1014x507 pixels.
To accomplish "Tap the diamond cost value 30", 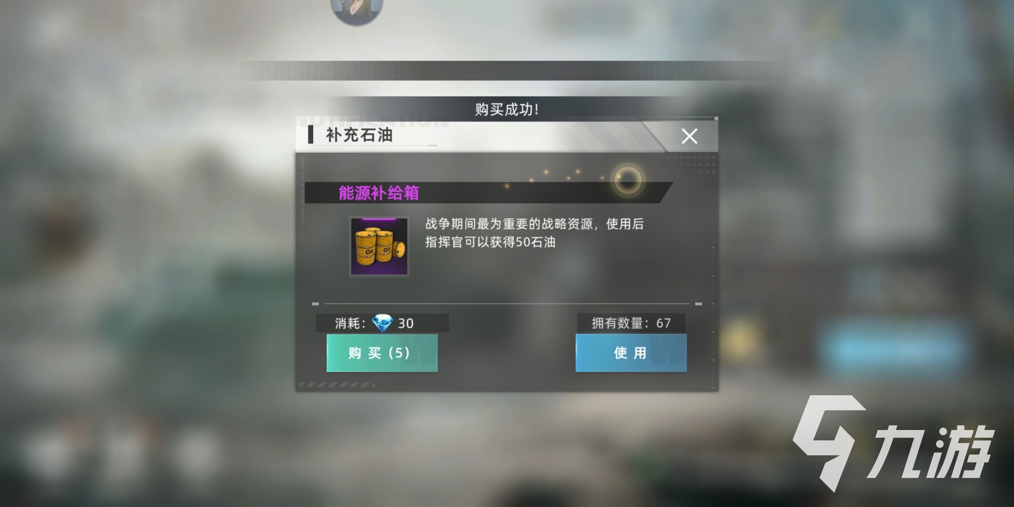I will point(406,323).
